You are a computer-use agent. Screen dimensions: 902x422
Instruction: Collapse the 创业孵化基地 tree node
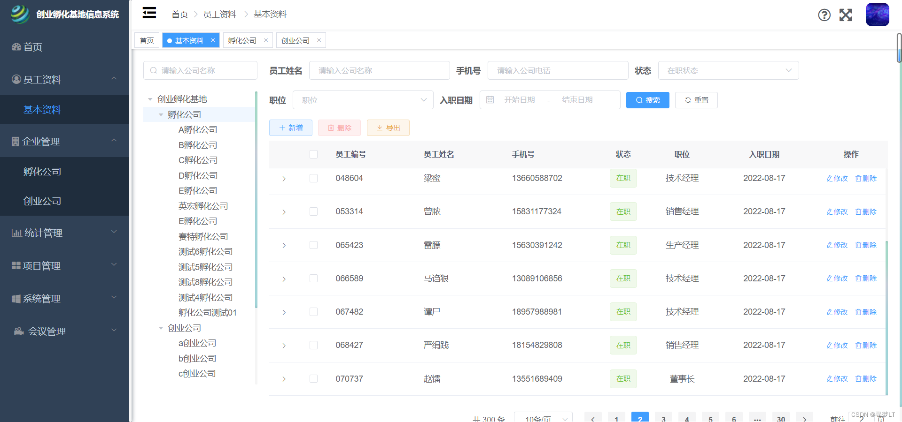(150, 99)
